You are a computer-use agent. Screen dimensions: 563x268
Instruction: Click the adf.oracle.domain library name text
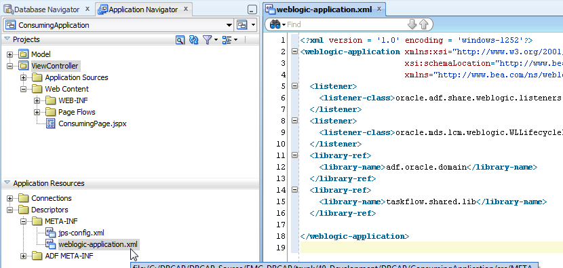(426, 167)
